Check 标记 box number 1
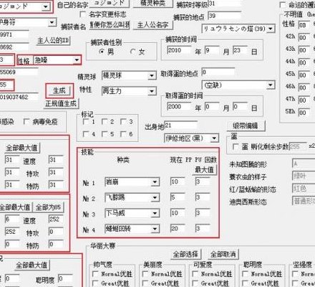Viewport: 315px width, 287px height. pos(85,122)
